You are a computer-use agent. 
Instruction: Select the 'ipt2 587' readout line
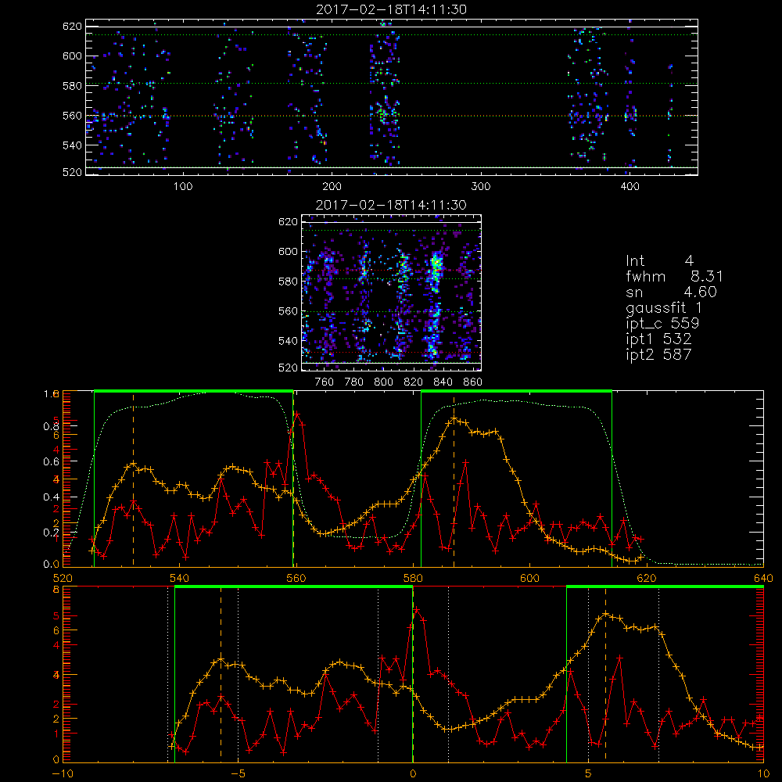658,354
